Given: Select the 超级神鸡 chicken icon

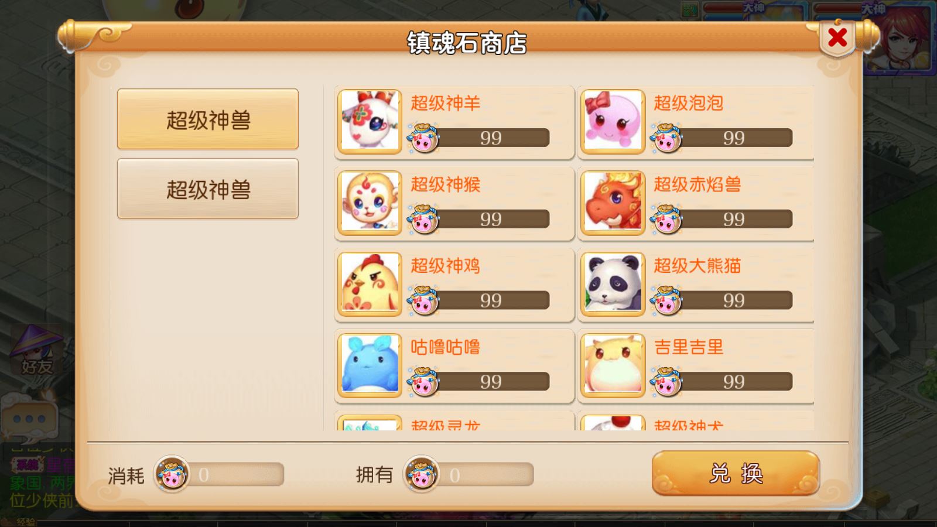Looking at the screenshot, I should [370, 284].
